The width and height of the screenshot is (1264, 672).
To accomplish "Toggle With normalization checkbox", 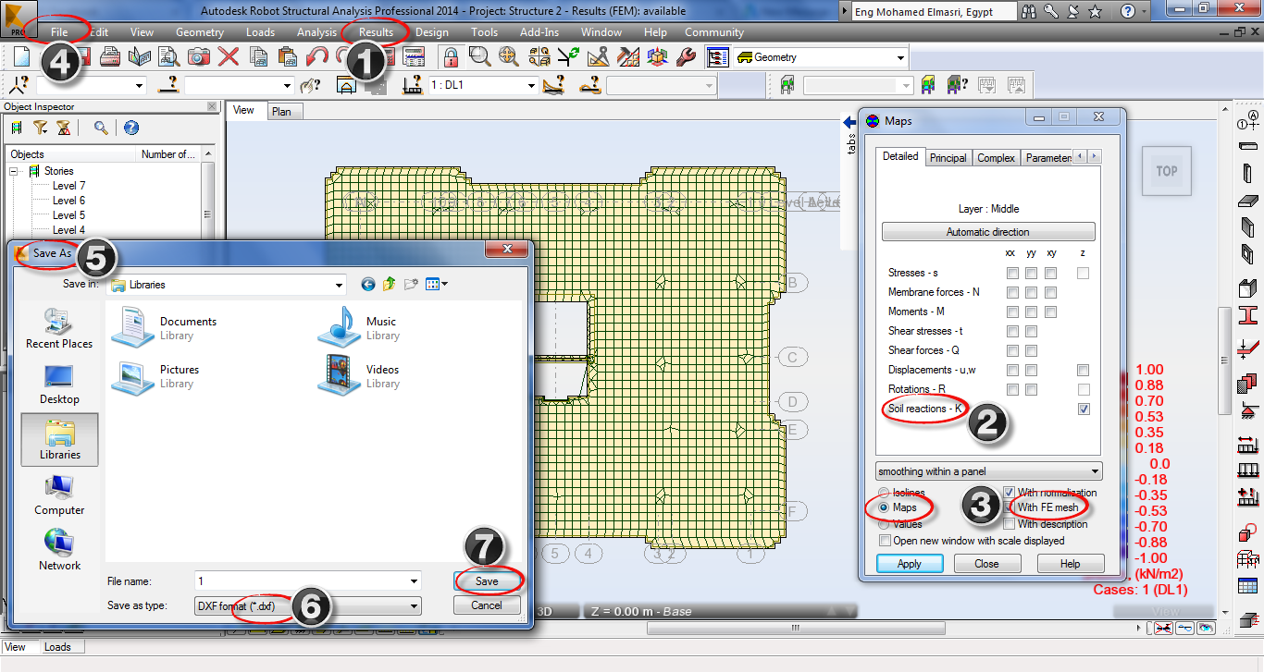I will (x=1010, y=493).
